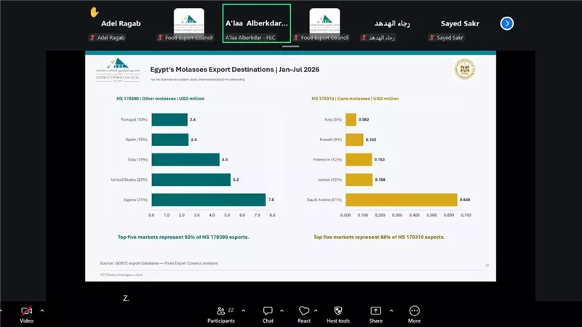Expand video options caret next to Video
Viewport: 582px width, 327px height.
click(x=42, y=311)
